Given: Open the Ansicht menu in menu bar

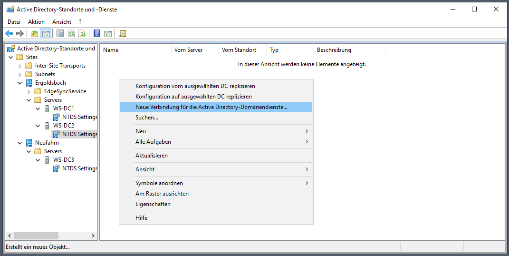Looking at the screenshot, I should (62, 22).
